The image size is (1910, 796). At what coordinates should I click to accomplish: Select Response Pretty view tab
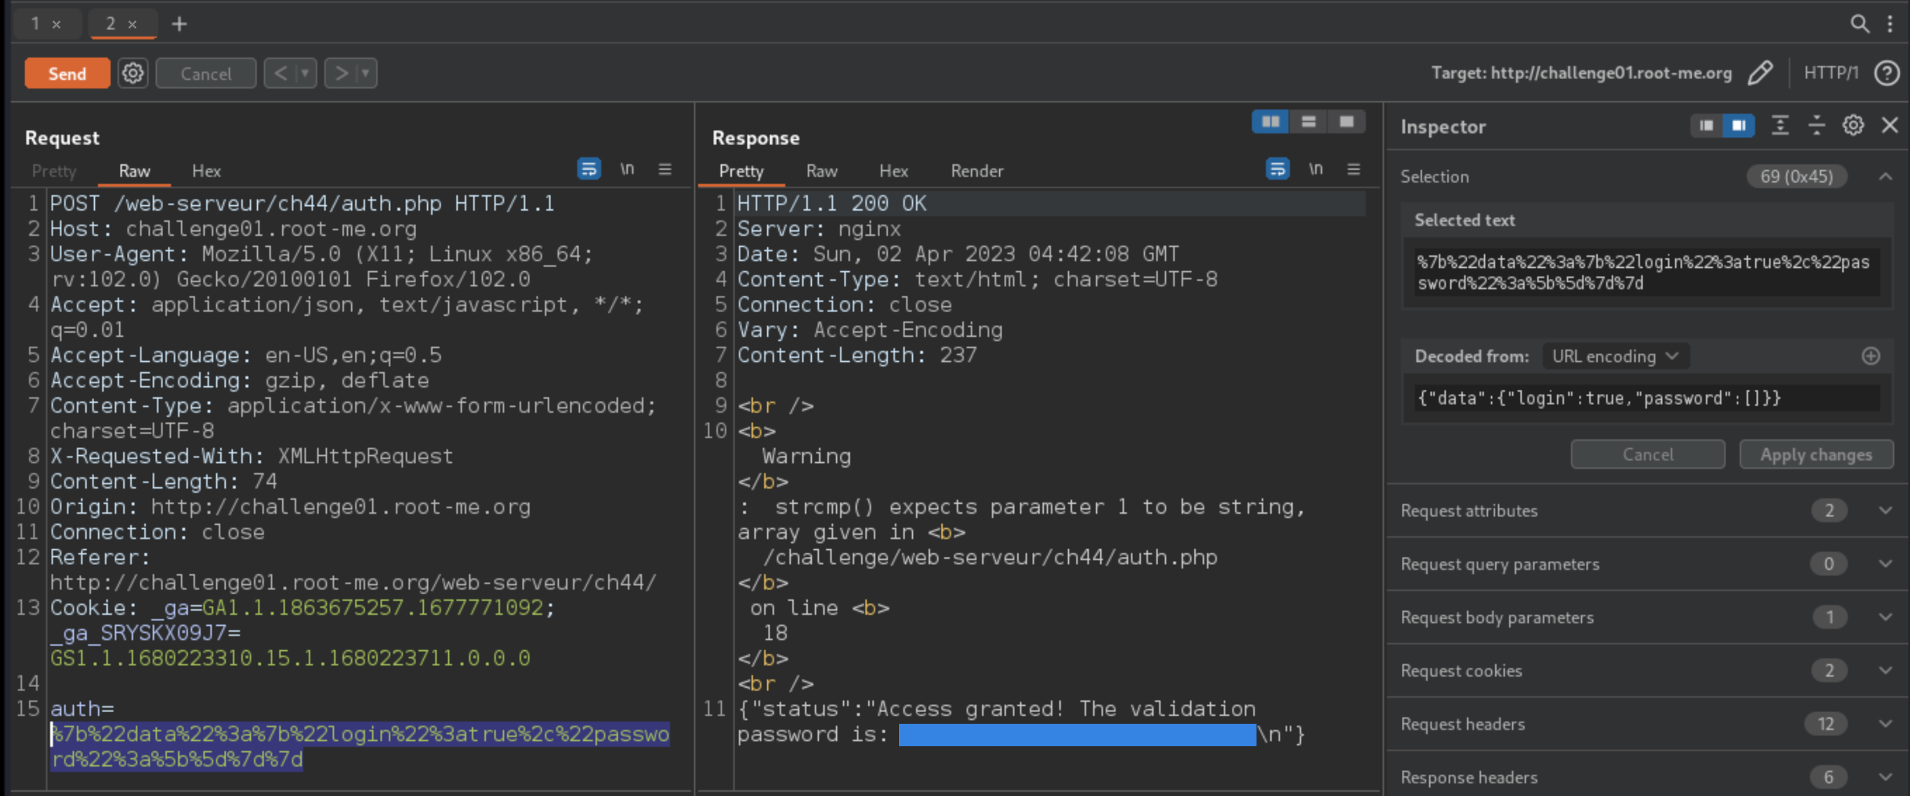[x=741, y=171]
